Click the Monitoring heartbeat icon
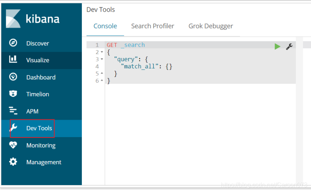311x192 pixels. pos(13,145)
